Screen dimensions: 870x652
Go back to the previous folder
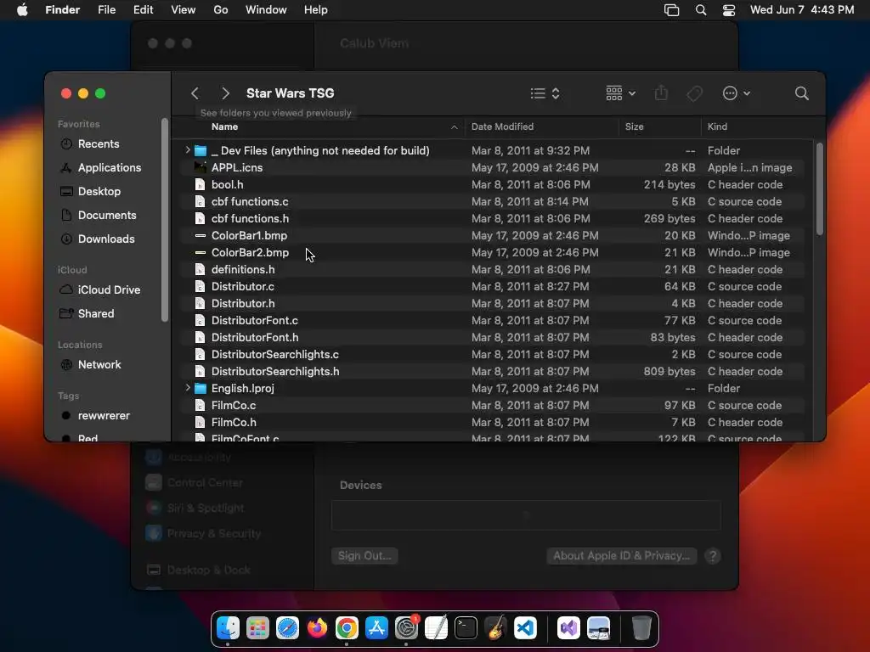[x=195, y=93]
